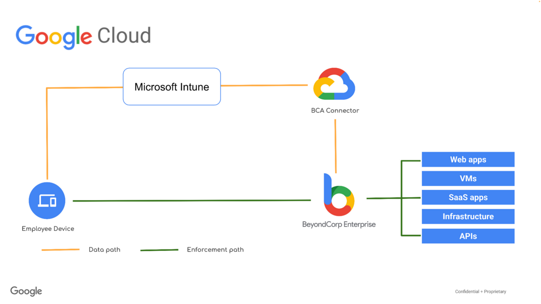Click the Web apps block

[468, 159]
